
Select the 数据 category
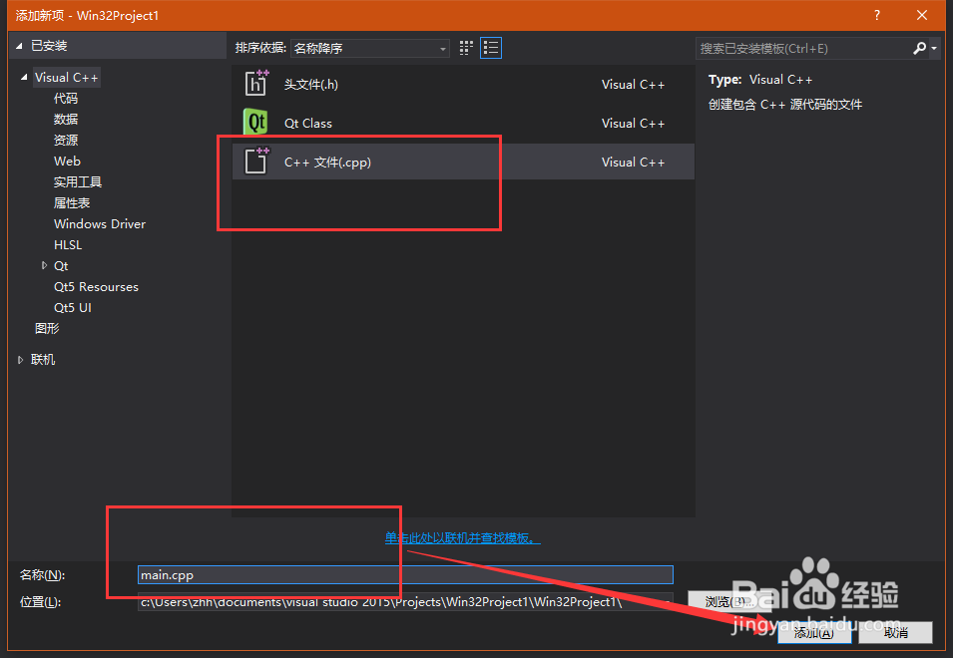[66, 119]
